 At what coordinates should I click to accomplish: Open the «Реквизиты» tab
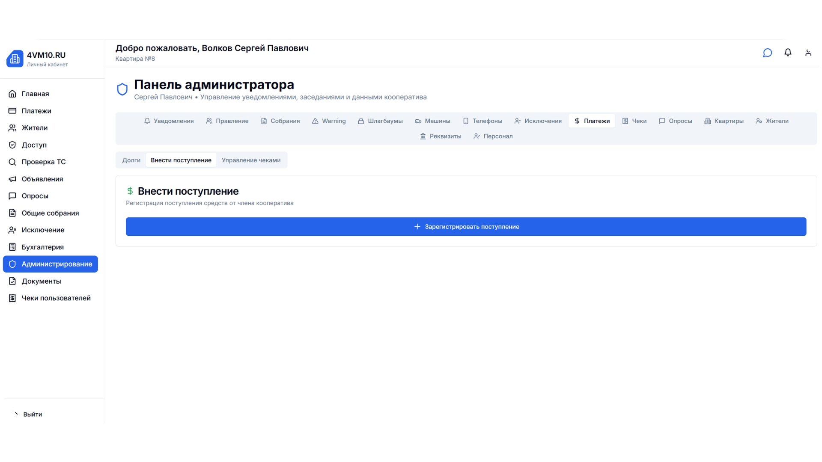click(x=441, y=136)
